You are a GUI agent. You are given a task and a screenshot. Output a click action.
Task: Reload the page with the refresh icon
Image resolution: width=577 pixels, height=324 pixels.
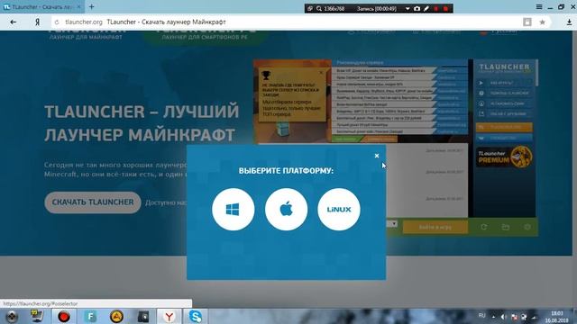(57, 22)
